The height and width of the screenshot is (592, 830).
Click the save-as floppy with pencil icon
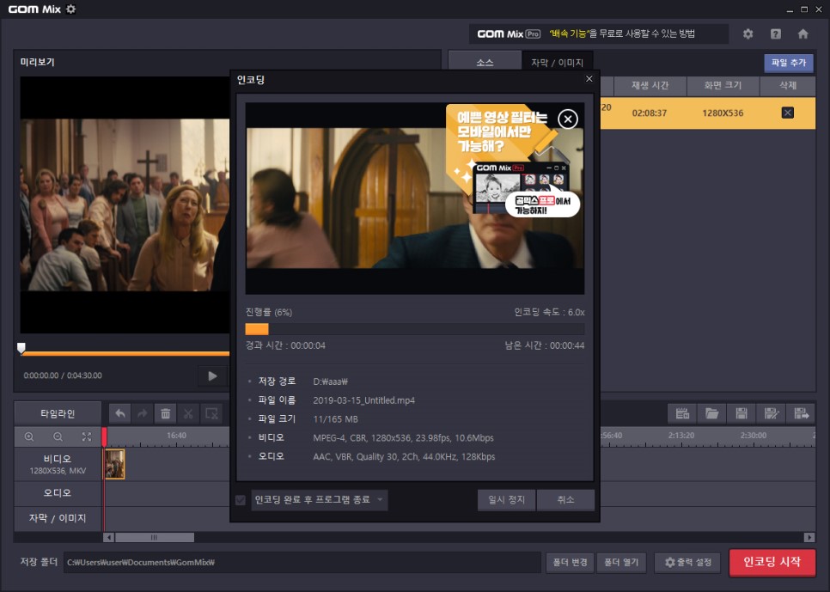tap(772, 413)
